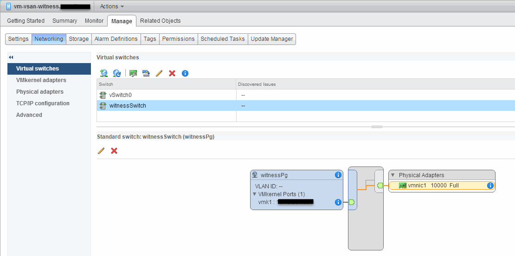Screen dimensions: 515x256
Task: Click the Migrate VMkernel adapter icon
Action: 146,73
